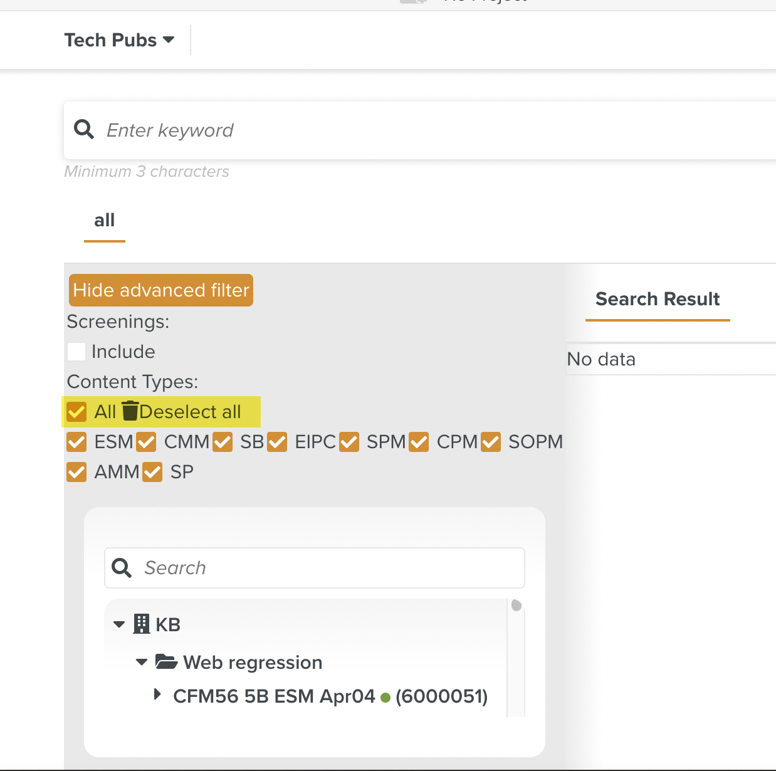Select the Search Result tab
The height and width of the screenshot is (771, 776).
(657, 300)
